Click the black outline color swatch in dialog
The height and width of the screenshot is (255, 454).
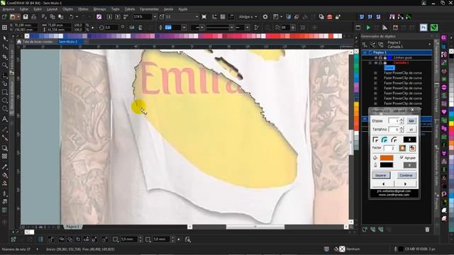[x=387, y=165]
